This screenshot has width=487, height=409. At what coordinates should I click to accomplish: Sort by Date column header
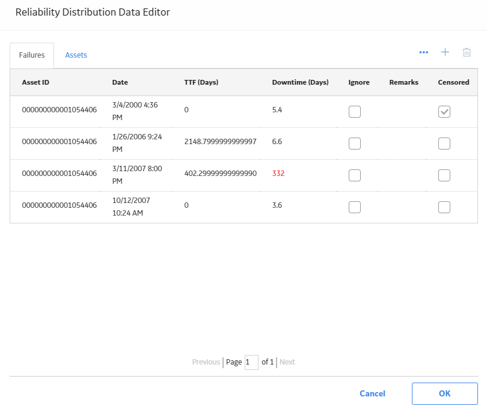120,82
